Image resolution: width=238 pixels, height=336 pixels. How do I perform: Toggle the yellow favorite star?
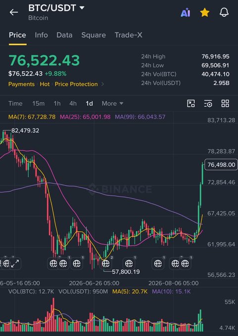pyautogui.click(x=205, y=12)
